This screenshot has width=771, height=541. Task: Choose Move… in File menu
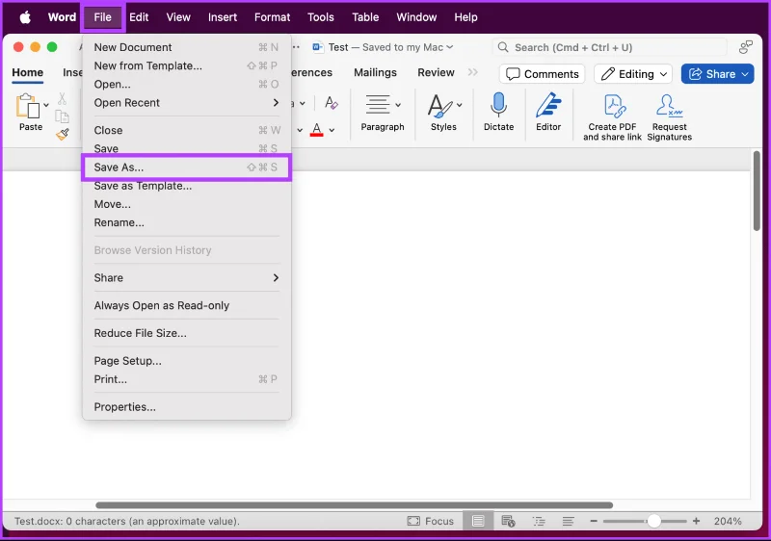coord(186,204)
